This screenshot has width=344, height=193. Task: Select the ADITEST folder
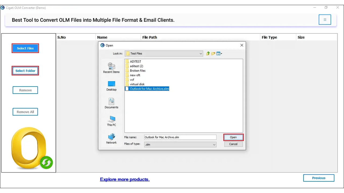[133, 61]
